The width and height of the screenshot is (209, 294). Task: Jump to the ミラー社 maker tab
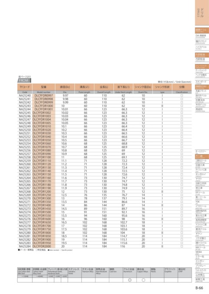202,257
